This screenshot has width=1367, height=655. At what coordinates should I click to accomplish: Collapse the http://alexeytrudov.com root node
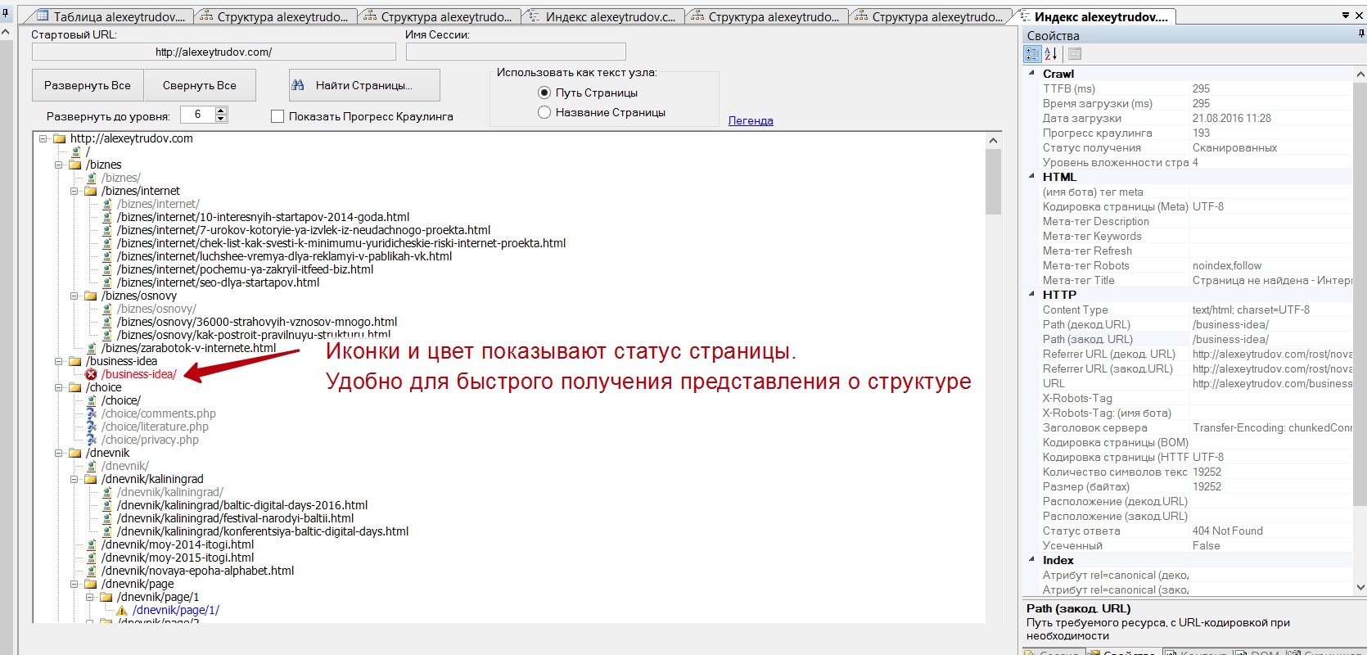[x=43, y=138]
